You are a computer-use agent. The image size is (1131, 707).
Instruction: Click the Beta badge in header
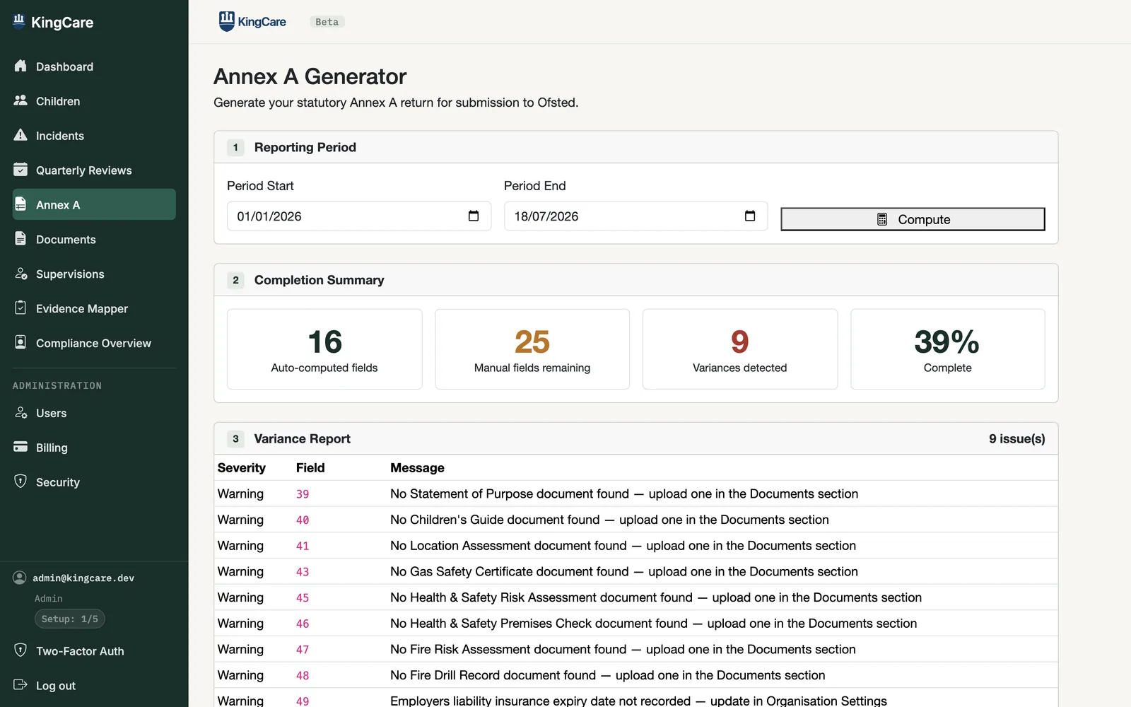pyautogui.click(x=327, y=22)
